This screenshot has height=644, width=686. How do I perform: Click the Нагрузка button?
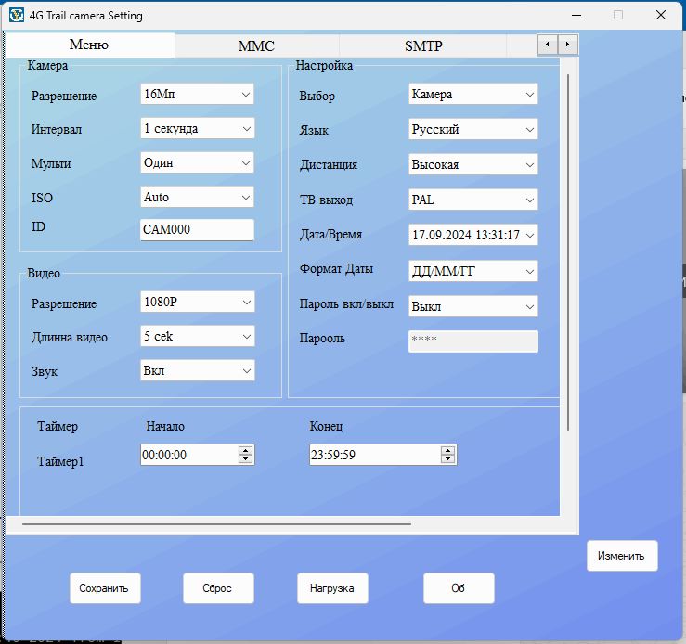pyautogui.click(x=332, y=587)
